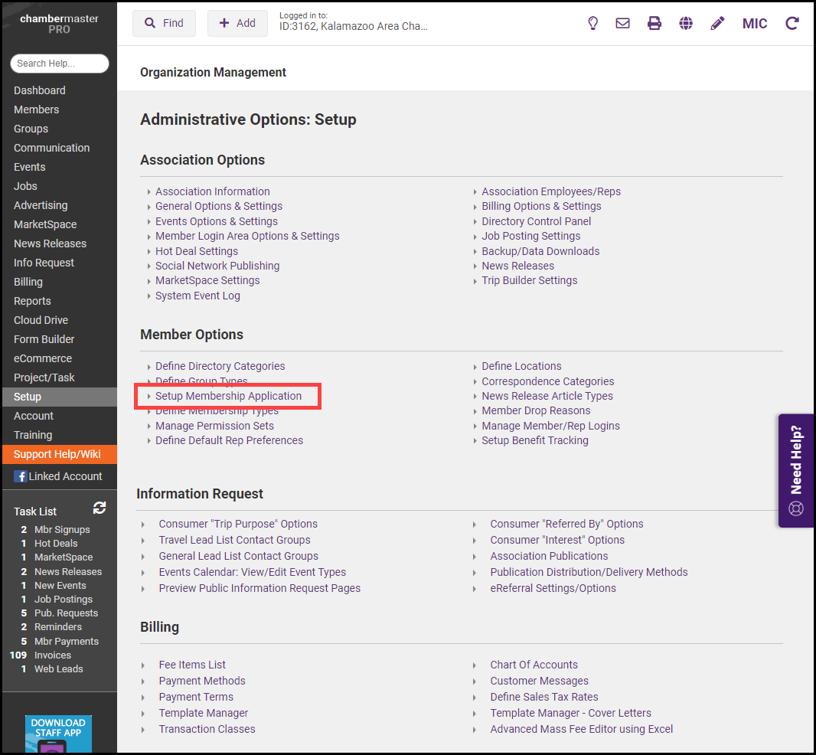Go to Reports in the sidebar

click(x=32, y=301)
